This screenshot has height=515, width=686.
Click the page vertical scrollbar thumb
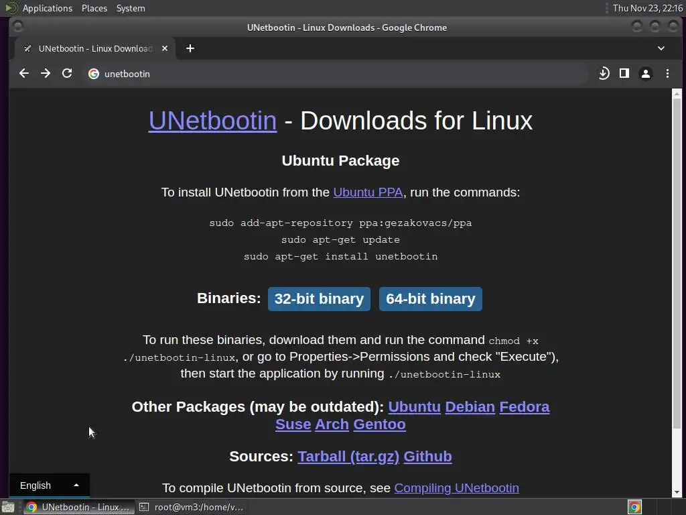pyautogui.click(x=677, y=263)
